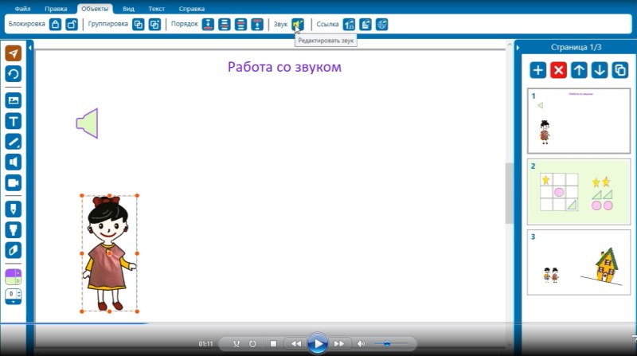The height and width of the screenshot is (356, 637).
Task: Click the speaker shape on canvas
Action: click(88, 123)
